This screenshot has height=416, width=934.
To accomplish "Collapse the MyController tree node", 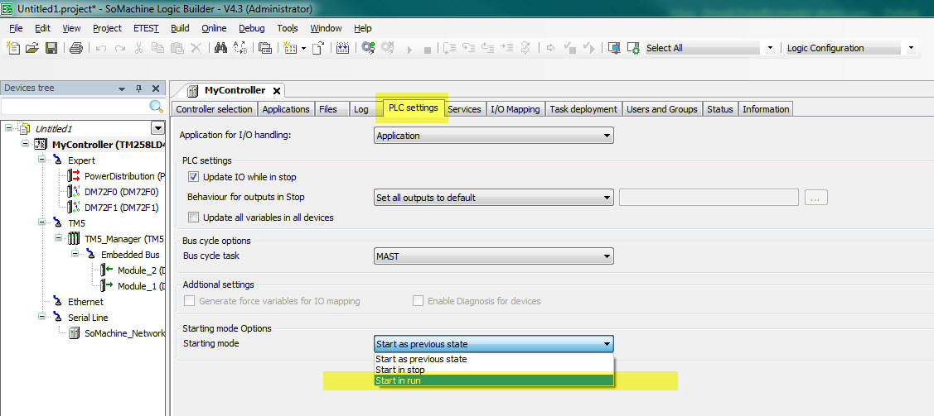I will pyautogui.click(x=25, y=145).
